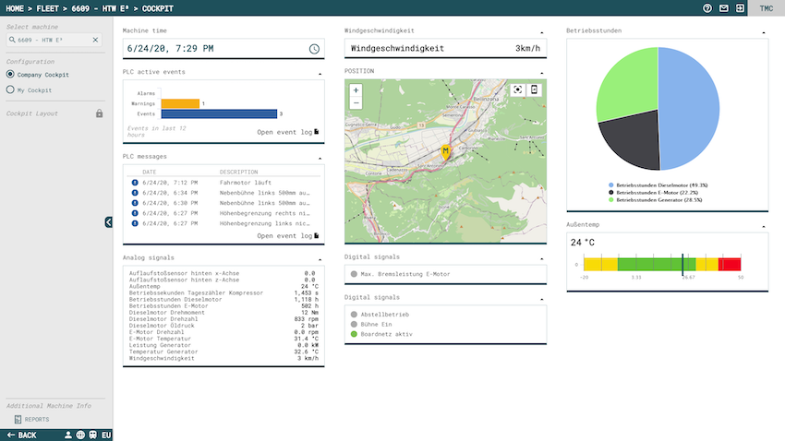Click the blue Events bar
The height and width of the screenshot is (441, 785).
click(219, 114)
